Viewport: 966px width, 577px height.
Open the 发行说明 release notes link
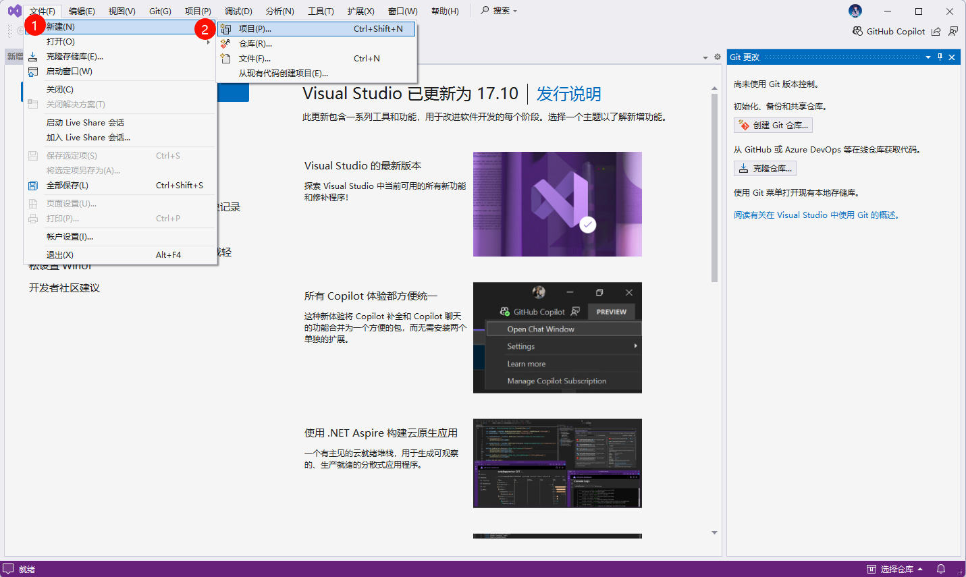pos(568,94)
